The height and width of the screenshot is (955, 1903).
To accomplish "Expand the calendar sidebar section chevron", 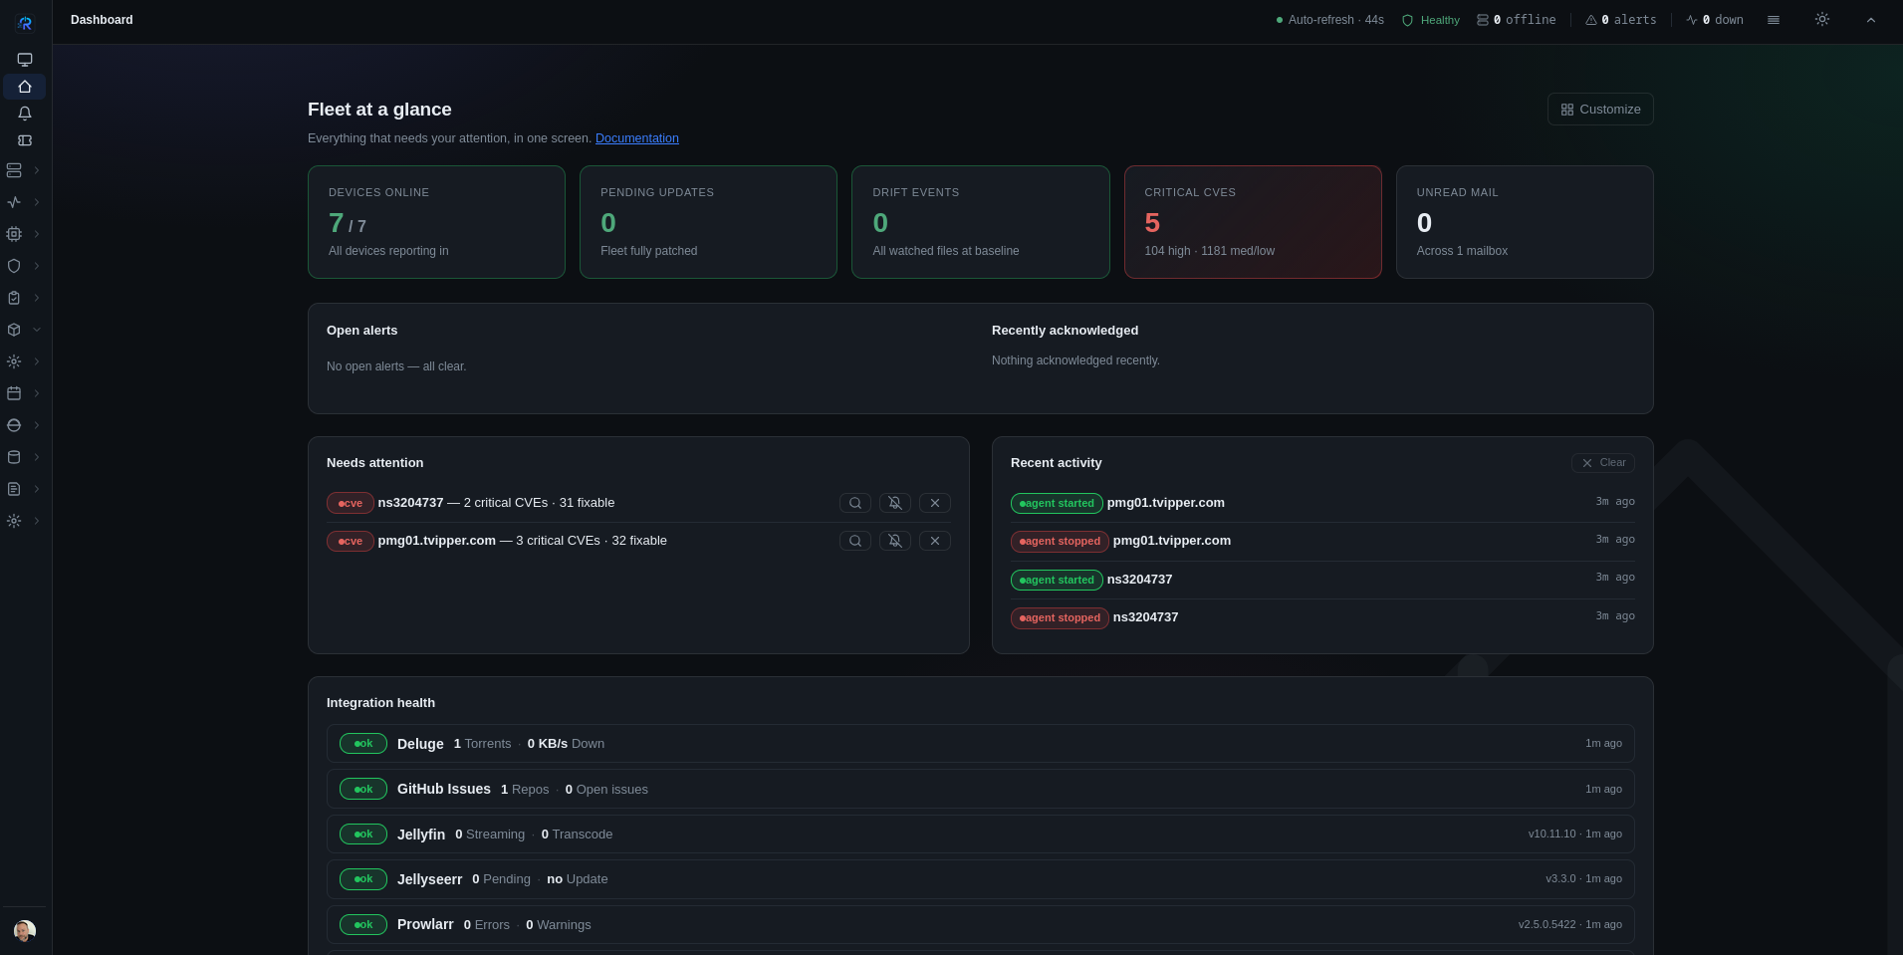I will [x=37, y=393].
